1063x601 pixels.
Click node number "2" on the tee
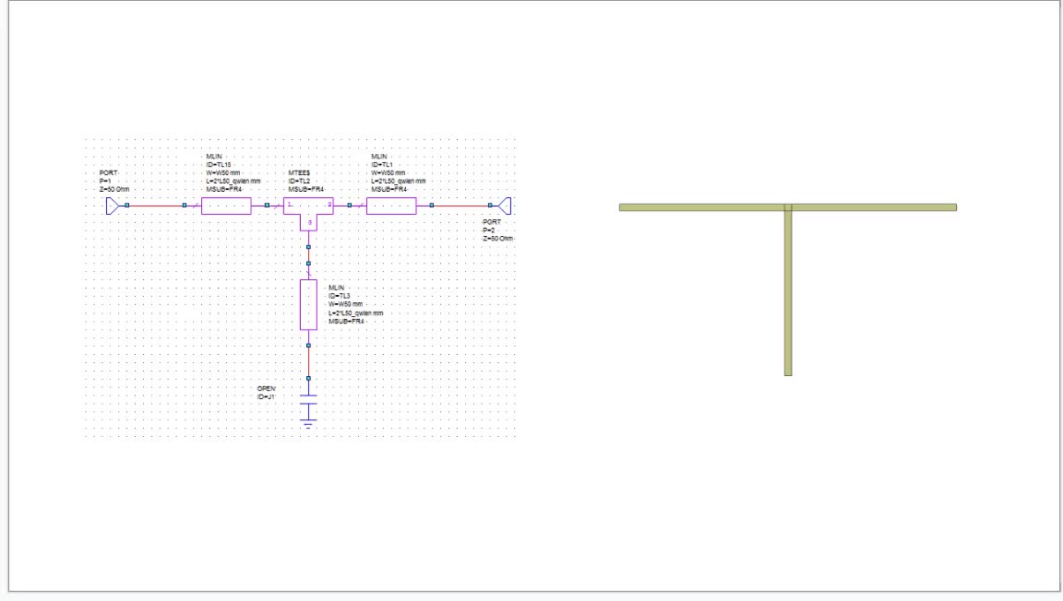(x=329, y=204)
